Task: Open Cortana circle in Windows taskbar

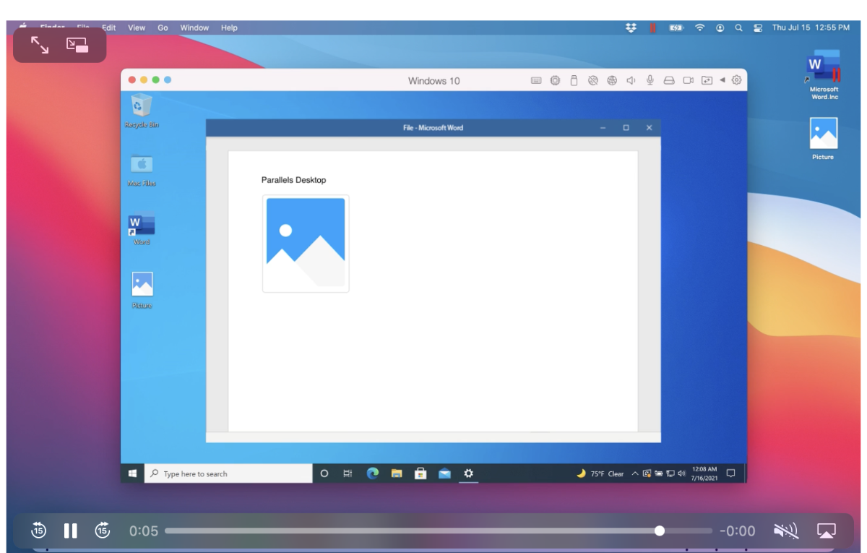Action: [x=324, y=473]
